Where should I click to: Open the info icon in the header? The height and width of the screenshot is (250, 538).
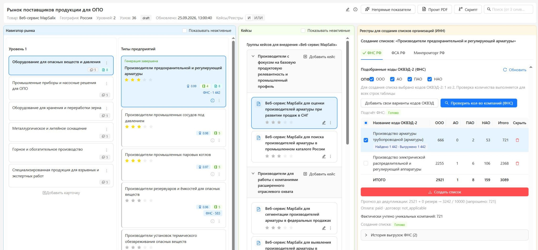click(355, 9)
